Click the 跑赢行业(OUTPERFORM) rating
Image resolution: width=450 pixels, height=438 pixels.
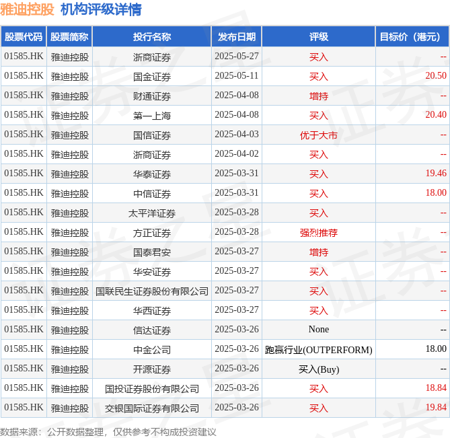click(x=319, y=350)
